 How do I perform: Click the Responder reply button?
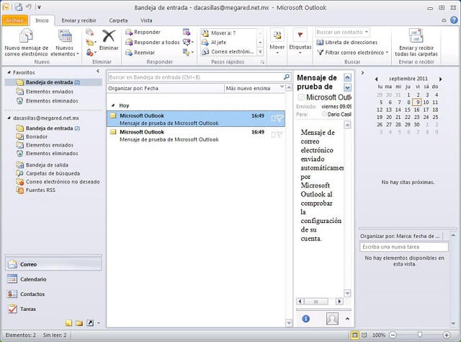[143, 32]
